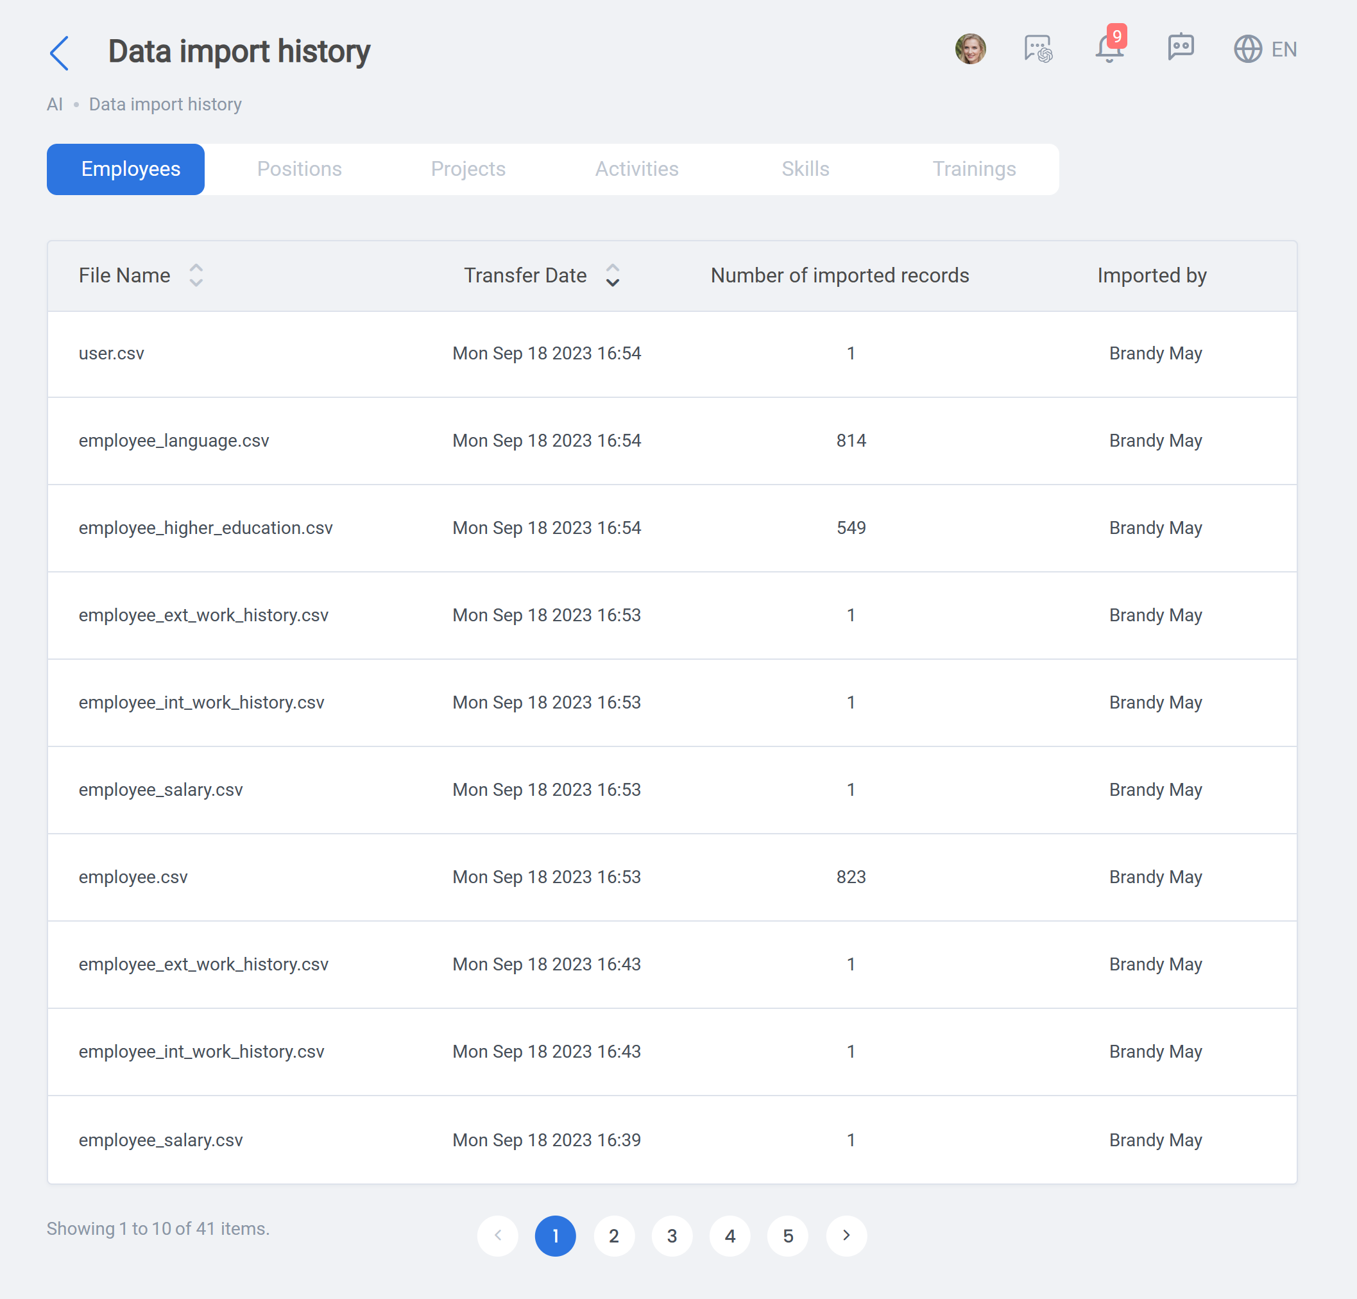Switch to the Positions tab

pyautogui.click(x=299, y=169)
